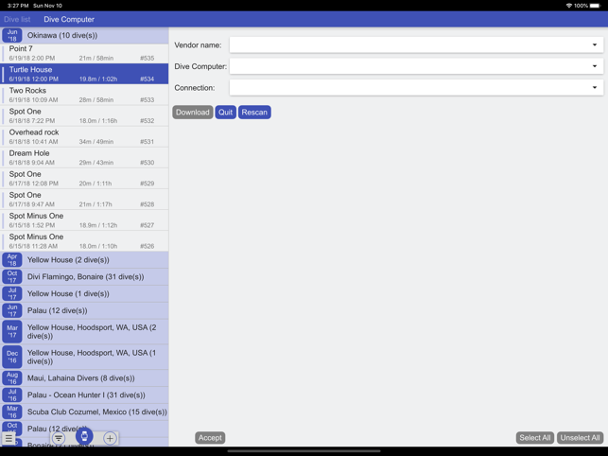This screenshot has width=608, height=456.
Task: Tap the filter dives icon
Action: (x=59, y=438)
